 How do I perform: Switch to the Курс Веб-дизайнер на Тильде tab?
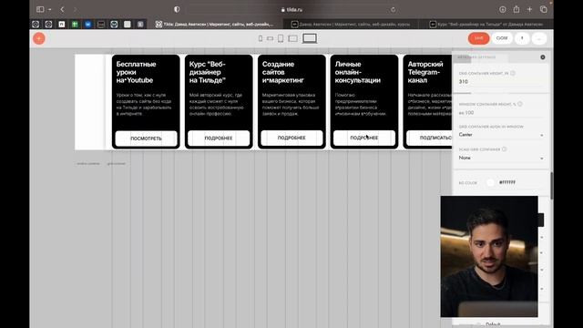486,25
